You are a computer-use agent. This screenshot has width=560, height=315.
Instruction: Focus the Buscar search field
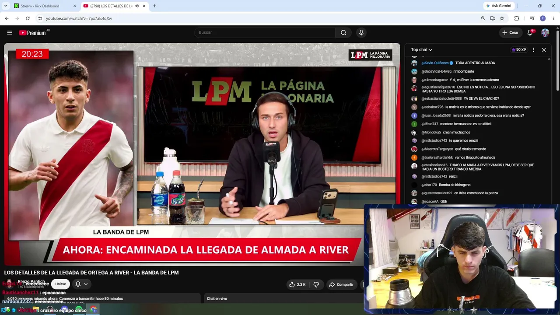click(x=266, y=32)
